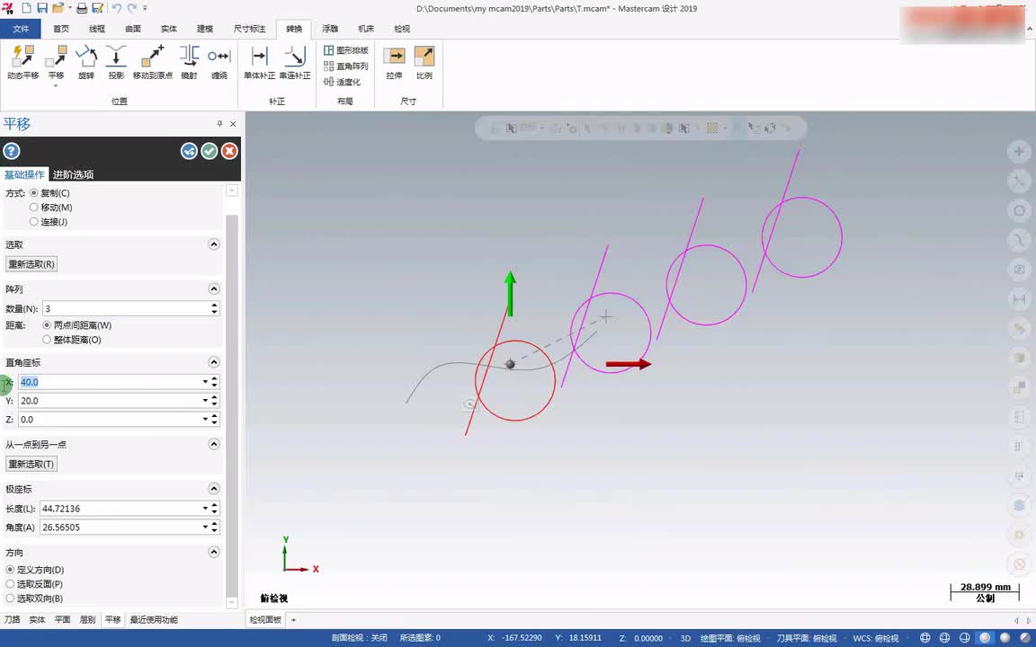Collapse the 极坐标 section chevron
1036x647 pixels.
(213, 489)
